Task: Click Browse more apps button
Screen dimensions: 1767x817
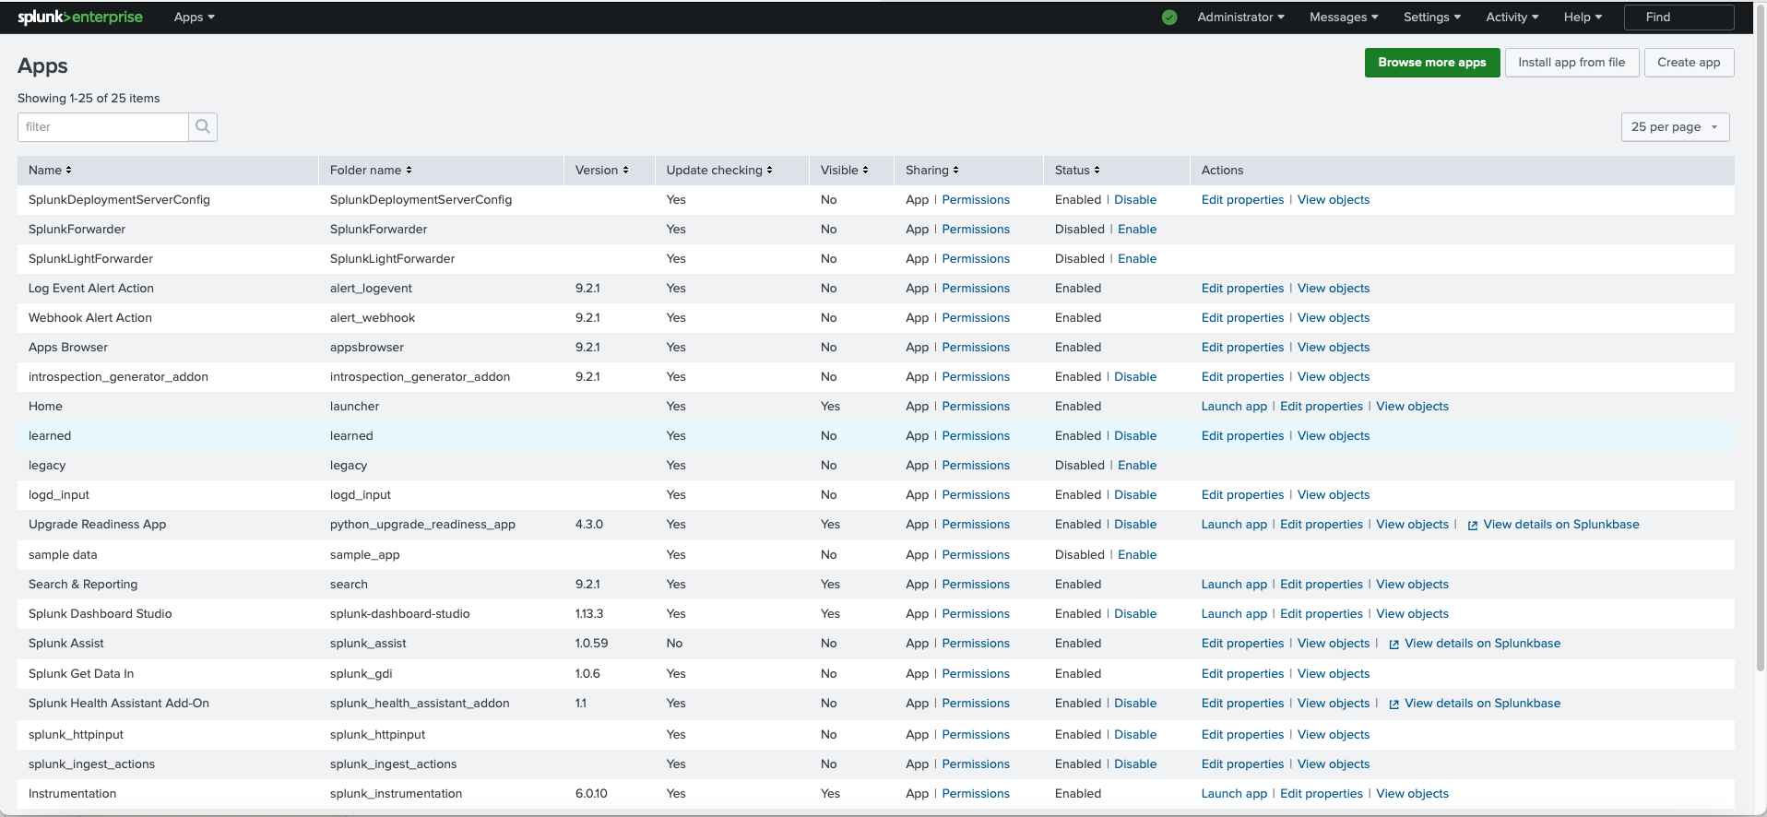Action: (1432, 63)
